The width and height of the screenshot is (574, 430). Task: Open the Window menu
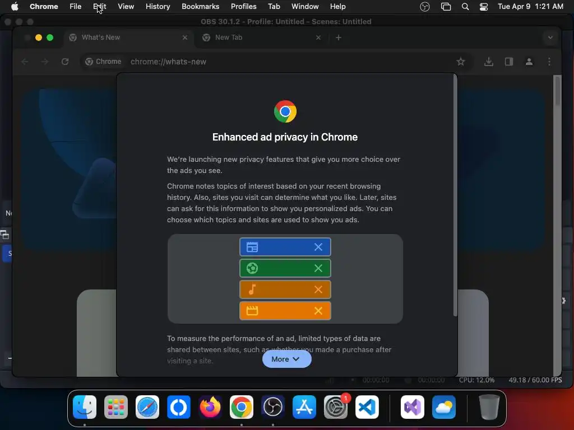pyautogui.click(x=305, y=7)
